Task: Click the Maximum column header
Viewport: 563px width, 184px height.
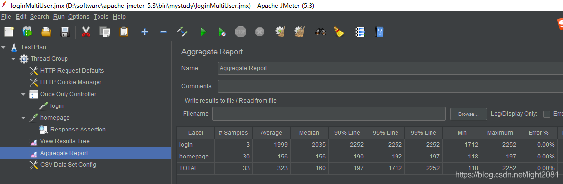Action: click(500, 133)
